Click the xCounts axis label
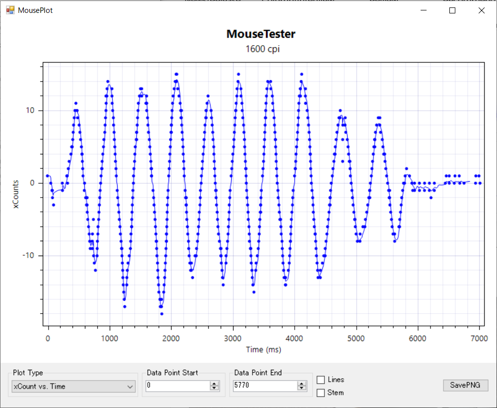Viewport: 497px width, 408px height. (16, 194)
